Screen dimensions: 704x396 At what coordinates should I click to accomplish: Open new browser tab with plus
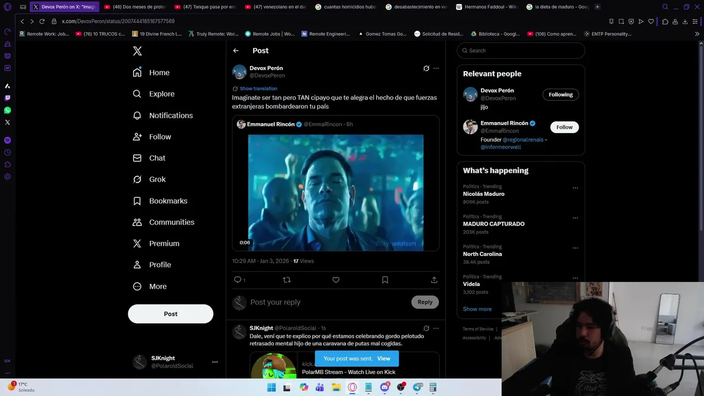(x=597, y=7)
